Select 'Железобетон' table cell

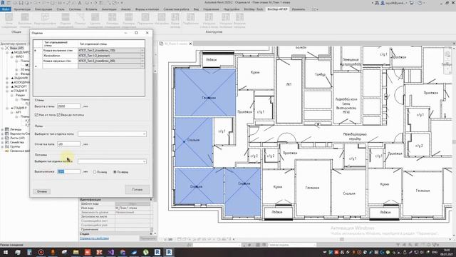click(60, 56)
